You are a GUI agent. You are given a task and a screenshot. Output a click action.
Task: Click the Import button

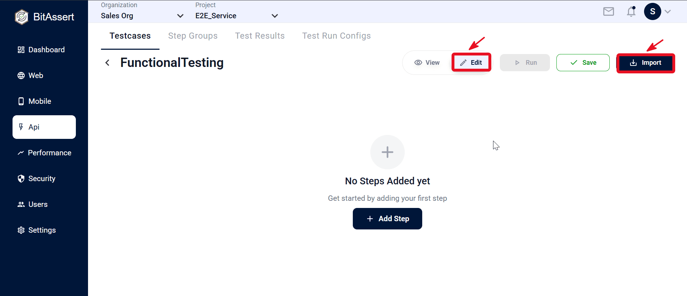point(646,63)
